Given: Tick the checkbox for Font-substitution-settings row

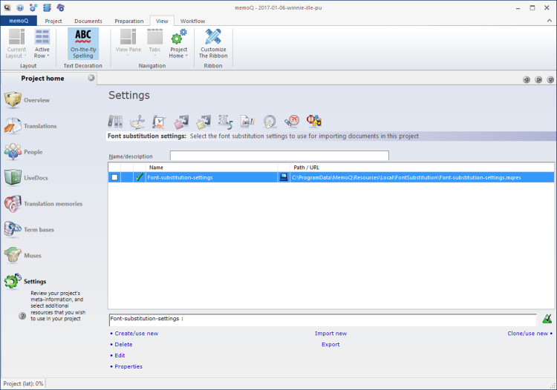Looking at the screenshot, I should [x=114, y=177].
